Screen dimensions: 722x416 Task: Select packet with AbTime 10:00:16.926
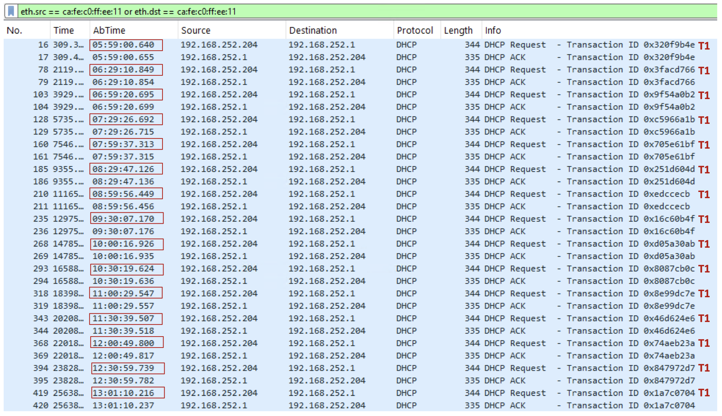click(360, 244)
